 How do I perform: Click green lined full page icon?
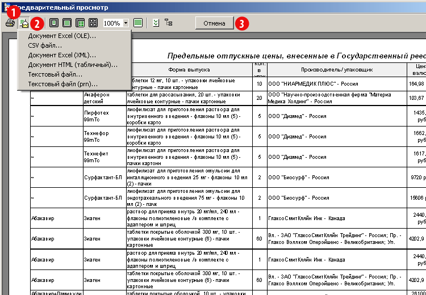coord(138,23)
